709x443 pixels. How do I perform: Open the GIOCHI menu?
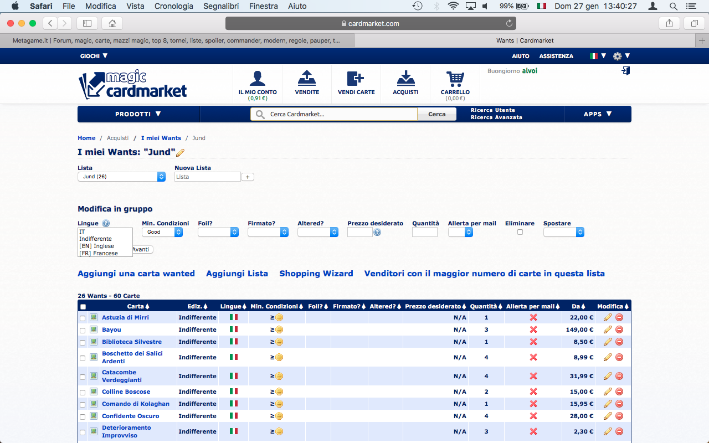point(94,56)
